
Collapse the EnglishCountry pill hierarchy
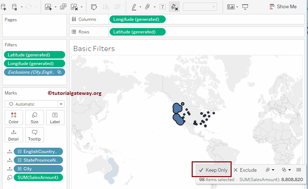pos(20,152)
